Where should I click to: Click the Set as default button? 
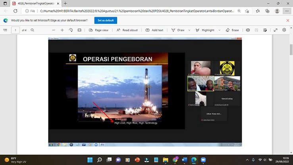106,20
